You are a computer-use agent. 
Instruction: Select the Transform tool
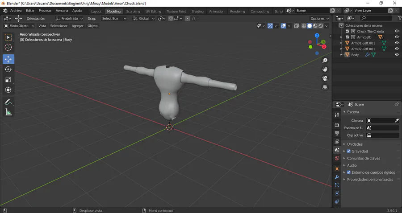tap(8, 90)
